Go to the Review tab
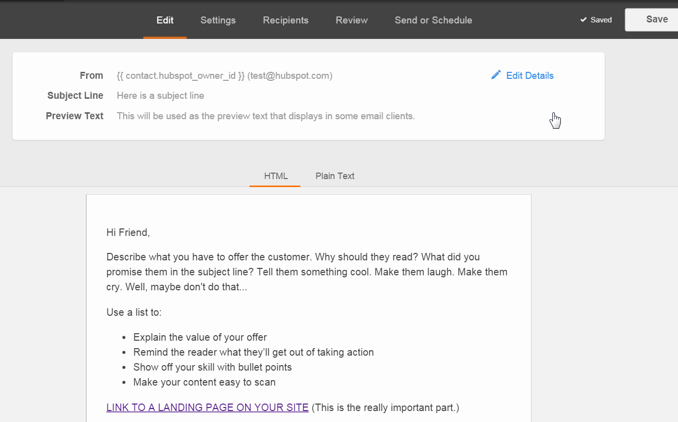The image size is (678, 422). (351, 20)
